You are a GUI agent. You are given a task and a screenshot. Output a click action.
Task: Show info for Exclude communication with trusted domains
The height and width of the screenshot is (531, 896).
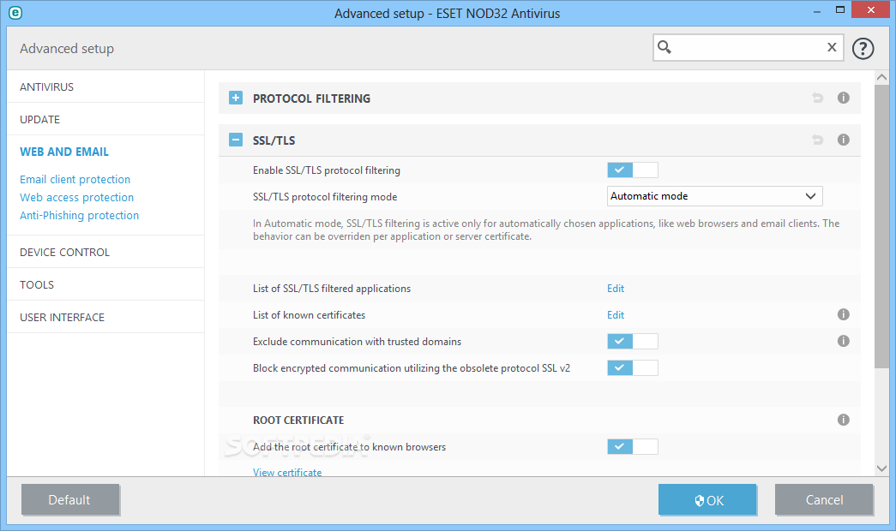(844, 341)
